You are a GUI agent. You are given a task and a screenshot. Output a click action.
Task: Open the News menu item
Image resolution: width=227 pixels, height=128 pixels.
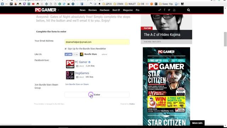tap(83, 10)
